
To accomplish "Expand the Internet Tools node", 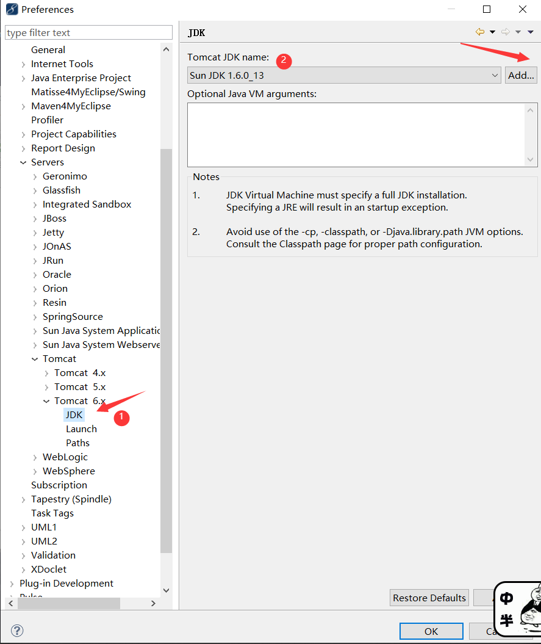I will pos(23,64).
